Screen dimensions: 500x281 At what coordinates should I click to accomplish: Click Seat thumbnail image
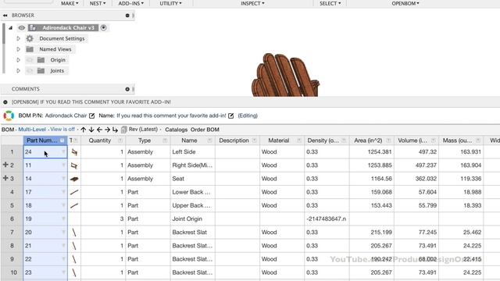point(74,179)
